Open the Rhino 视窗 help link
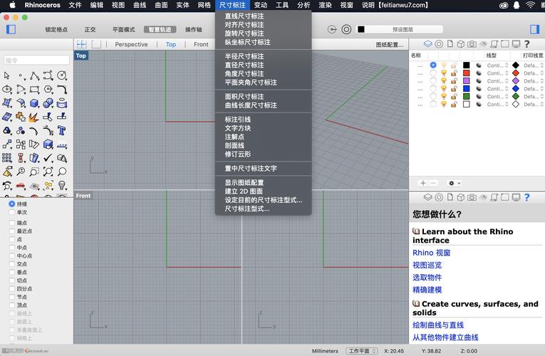 (x=431, y=253)
